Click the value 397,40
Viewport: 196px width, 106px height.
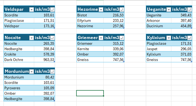pos(182,20)
